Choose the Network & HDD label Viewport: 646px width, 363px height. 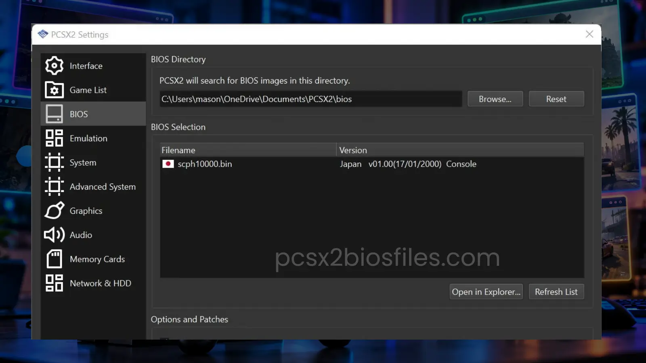101,283
